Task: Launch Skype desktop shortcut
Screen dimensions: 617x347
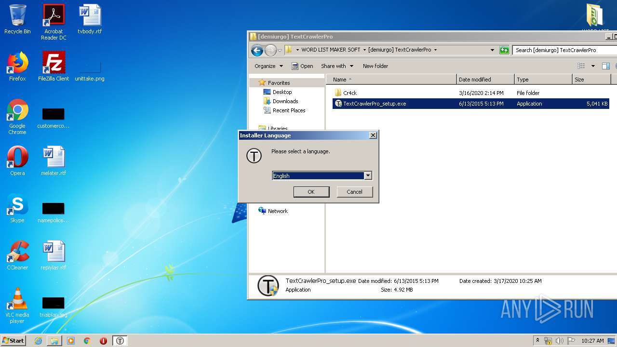Action: pos(17,208)
